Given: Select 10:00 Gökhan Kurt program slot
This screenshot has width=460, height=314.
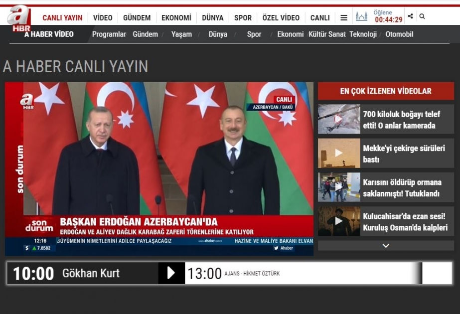Looking at the screenshot, I should click(x=82, y=273).
